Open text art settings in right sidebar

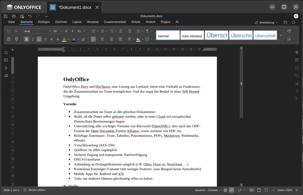tap(297, 91)
